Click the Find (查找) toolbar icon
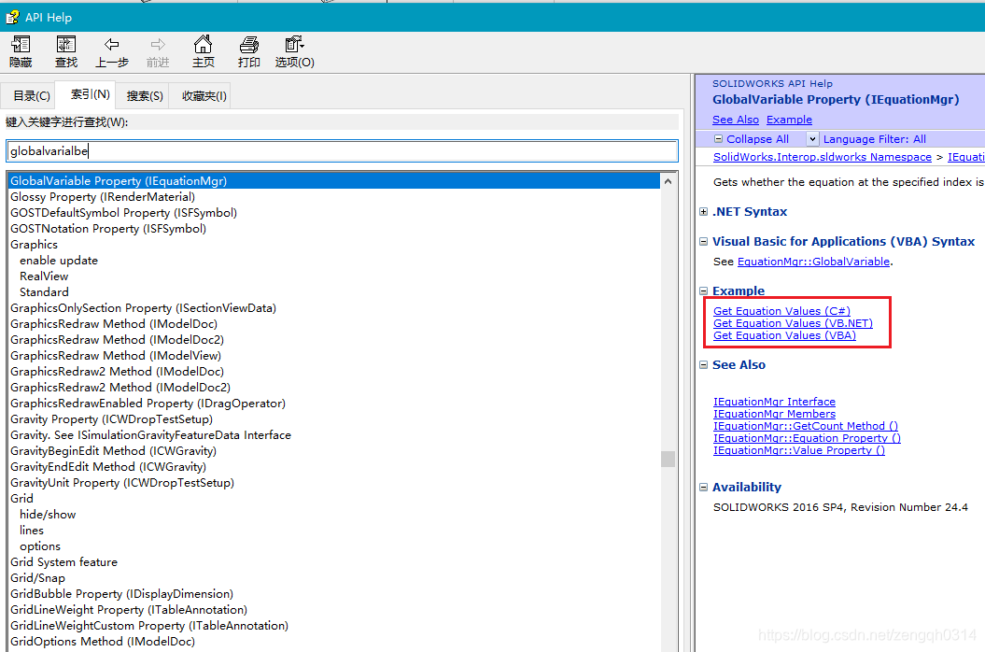The width and height of the screenshot is (985, 652). point(66,44)
